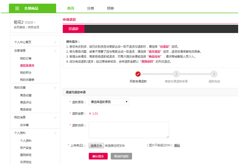Collapse the 我的收藏 section

(x=55, y=88)
